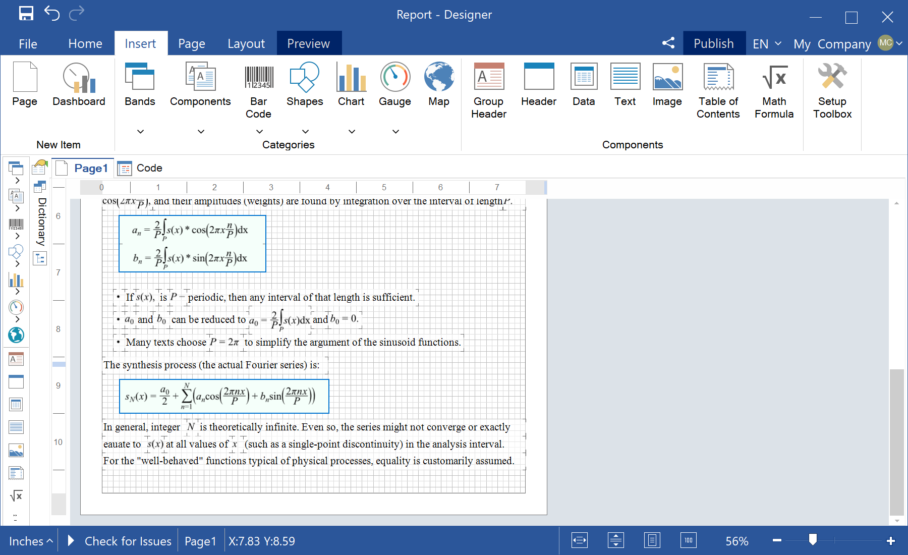908x555 pixels.
Task: Open the EN language dropdown
Action: point(767,44)
